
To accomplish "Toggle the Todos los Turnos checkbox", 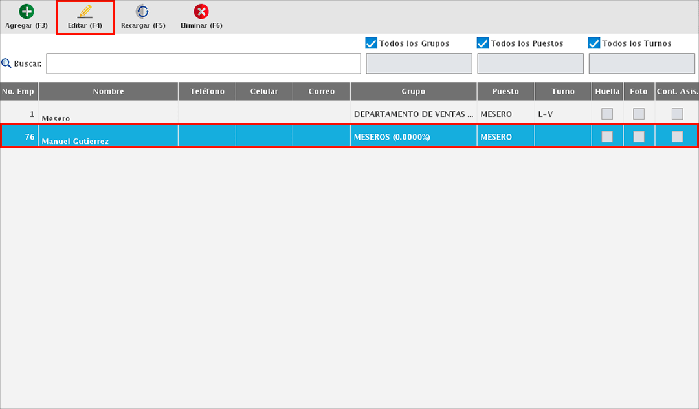I will point(594,43).
